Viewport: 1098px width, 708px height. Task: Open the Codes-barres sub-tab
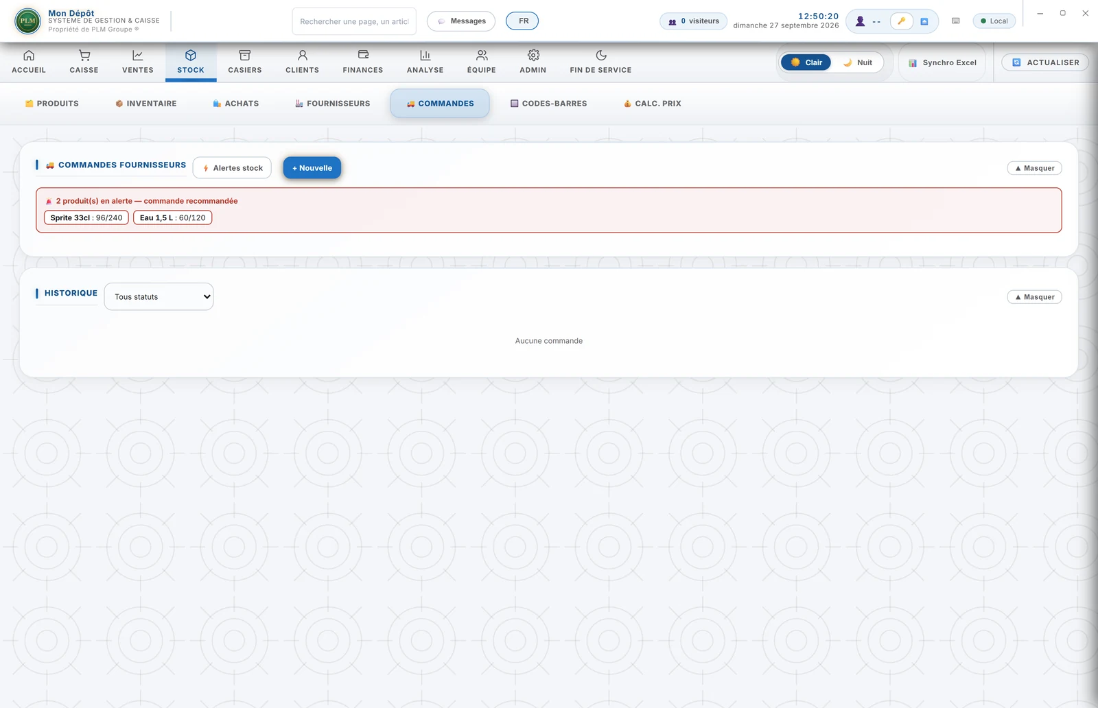pos(549,104)
